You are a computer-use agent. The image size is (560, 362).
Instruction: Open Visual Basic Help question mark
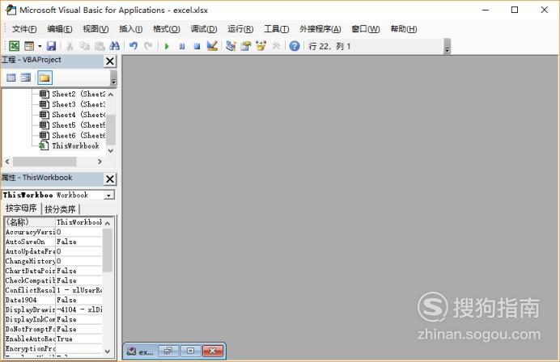click(295, 46)
